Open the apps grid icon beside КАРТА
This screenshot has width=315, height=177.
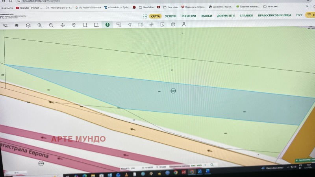pyautogui.click(x=145, y=16)
